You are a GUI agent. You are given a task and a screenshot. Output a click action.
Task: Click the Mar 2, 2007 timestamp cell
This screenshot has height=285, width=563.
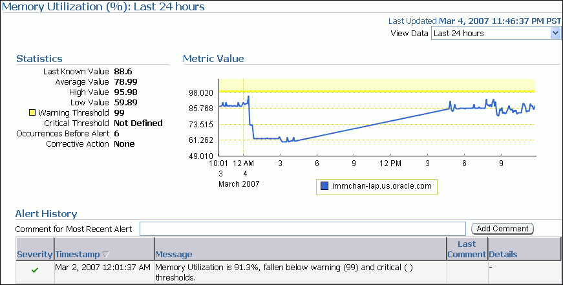(x=103, y=266)
